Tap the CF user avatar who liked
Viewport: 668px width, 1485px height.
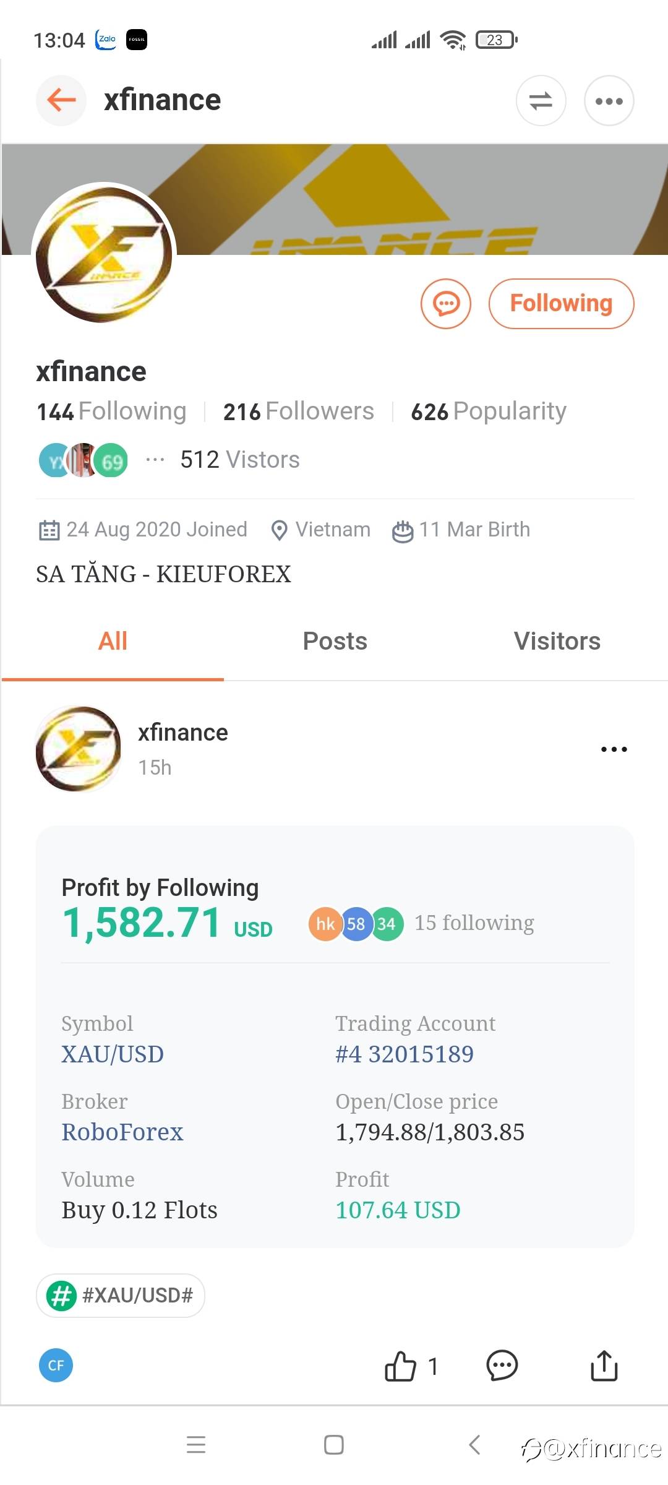pos(56,1366)
